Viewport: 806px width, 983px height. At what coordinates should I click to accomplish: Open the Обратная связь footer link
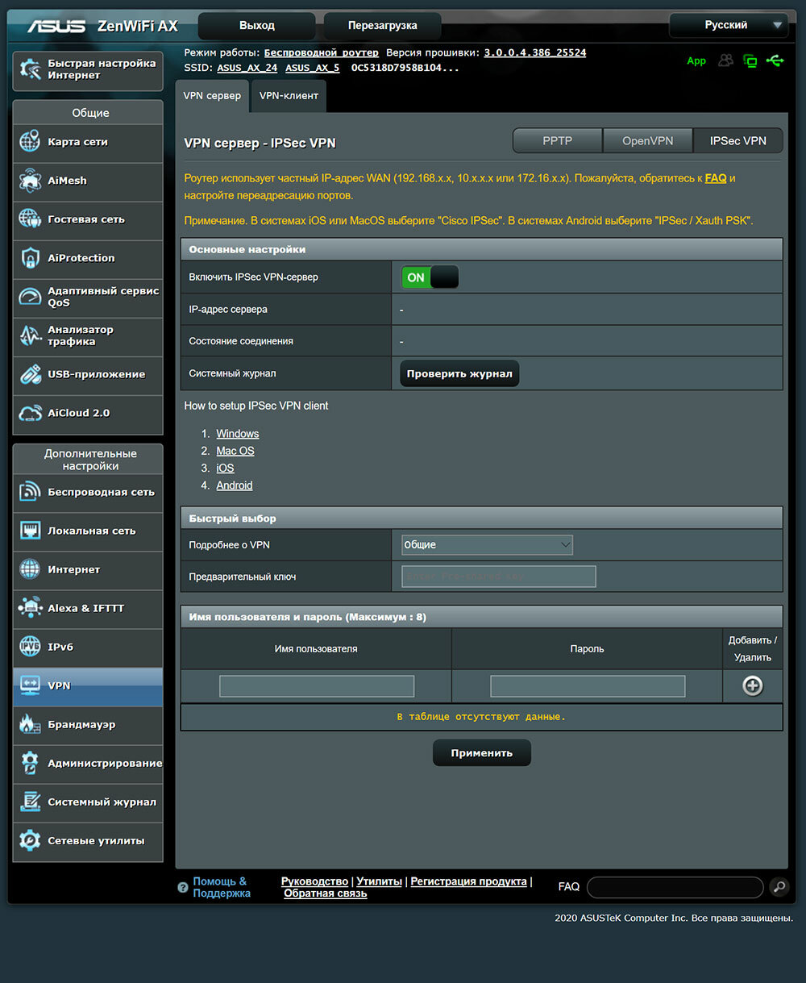tap(326, 893)
